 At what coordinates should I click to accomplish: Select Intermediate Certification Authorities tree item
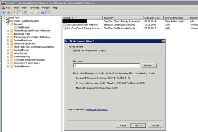click(x=32, y=37)
